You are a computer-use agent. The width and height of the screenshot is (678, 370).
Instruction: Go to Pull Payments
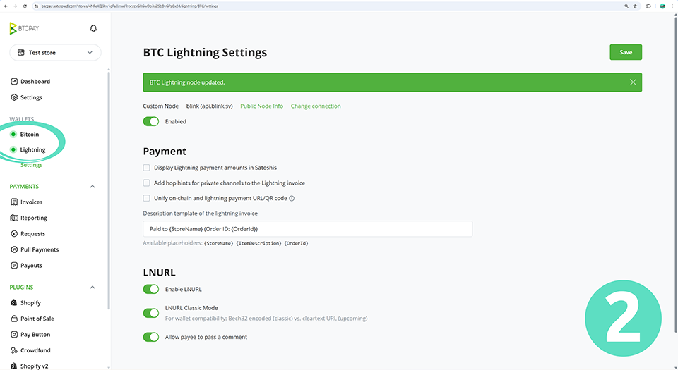coord(40,249)
